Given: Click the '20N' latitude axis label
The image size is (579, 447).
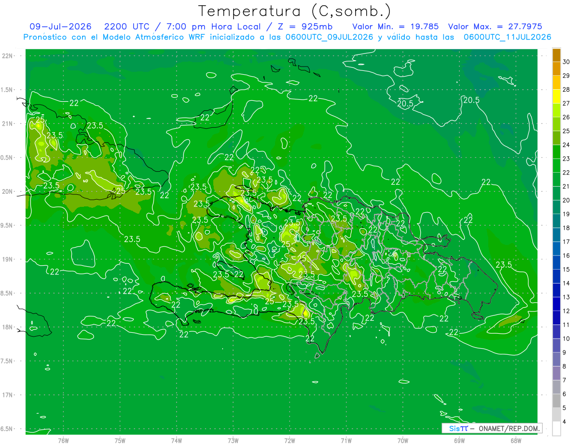Looking at the screenshot, I should tap(7, 191).
